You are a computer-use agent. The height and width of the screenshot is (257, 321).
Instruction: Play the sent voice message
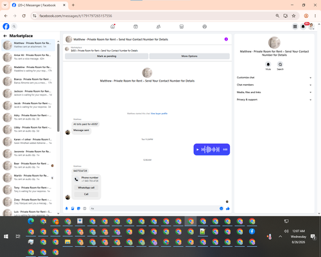coord(197,150)
